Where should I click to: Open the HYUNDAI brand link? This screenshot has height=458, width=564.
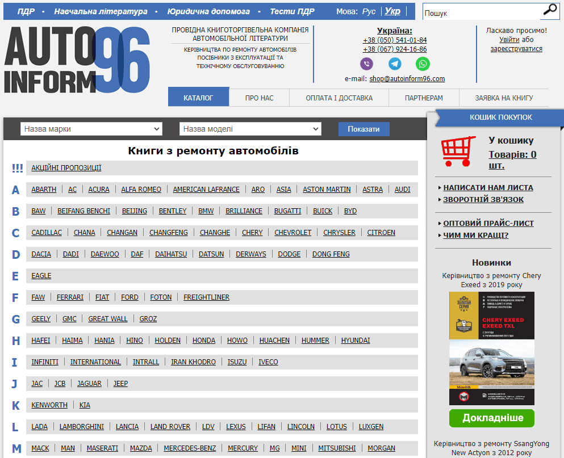click(x=356, y=341)
